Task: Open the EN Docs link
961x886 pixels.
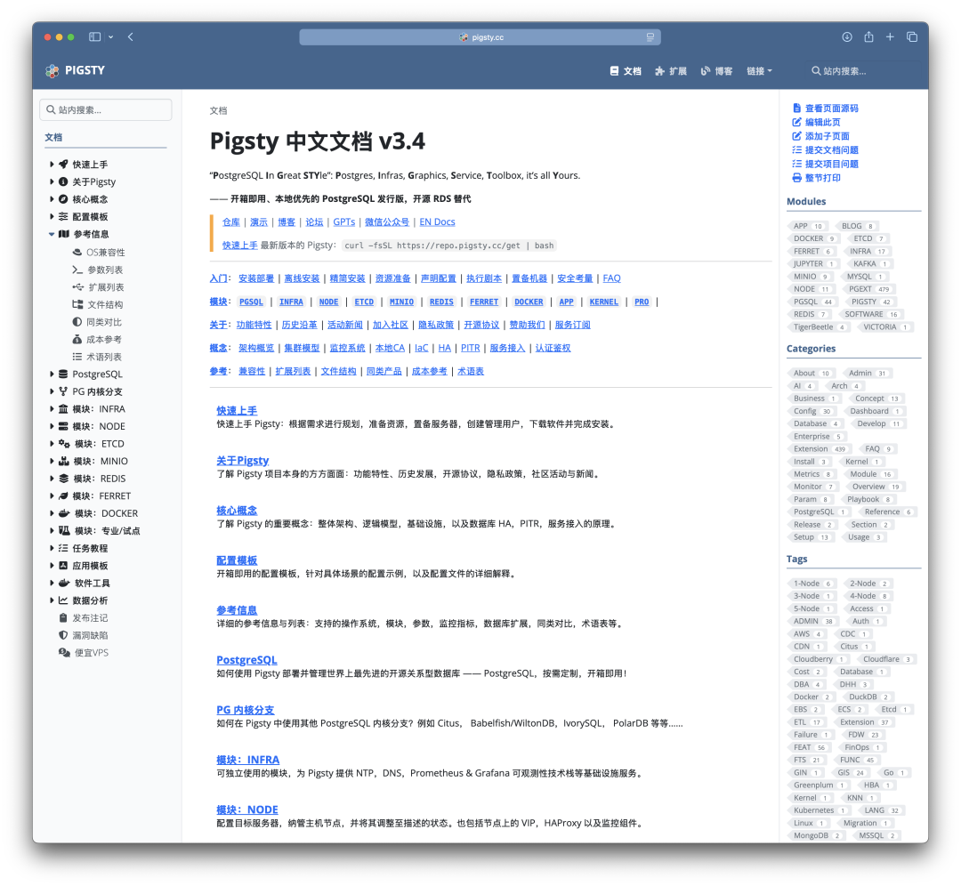Action: [x=437, y=221]
